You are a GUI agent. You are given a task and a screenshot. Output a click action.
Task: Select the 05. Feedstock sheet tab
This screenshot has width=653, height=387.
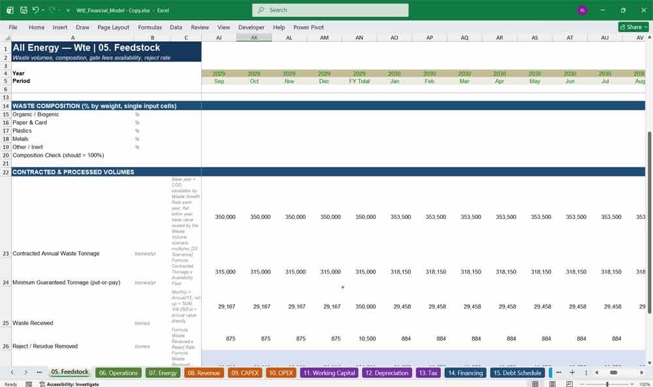pyautogui.click(x=70, y=372)
